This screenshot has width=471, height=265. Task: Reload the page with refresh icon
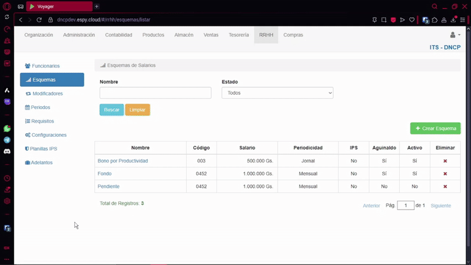click(x=40, y=20)
